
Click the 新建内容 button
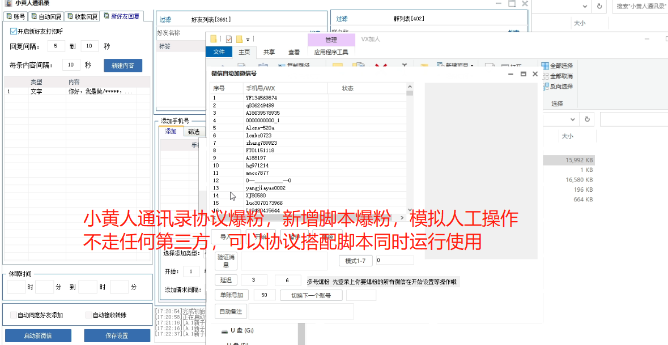point(123,66)
